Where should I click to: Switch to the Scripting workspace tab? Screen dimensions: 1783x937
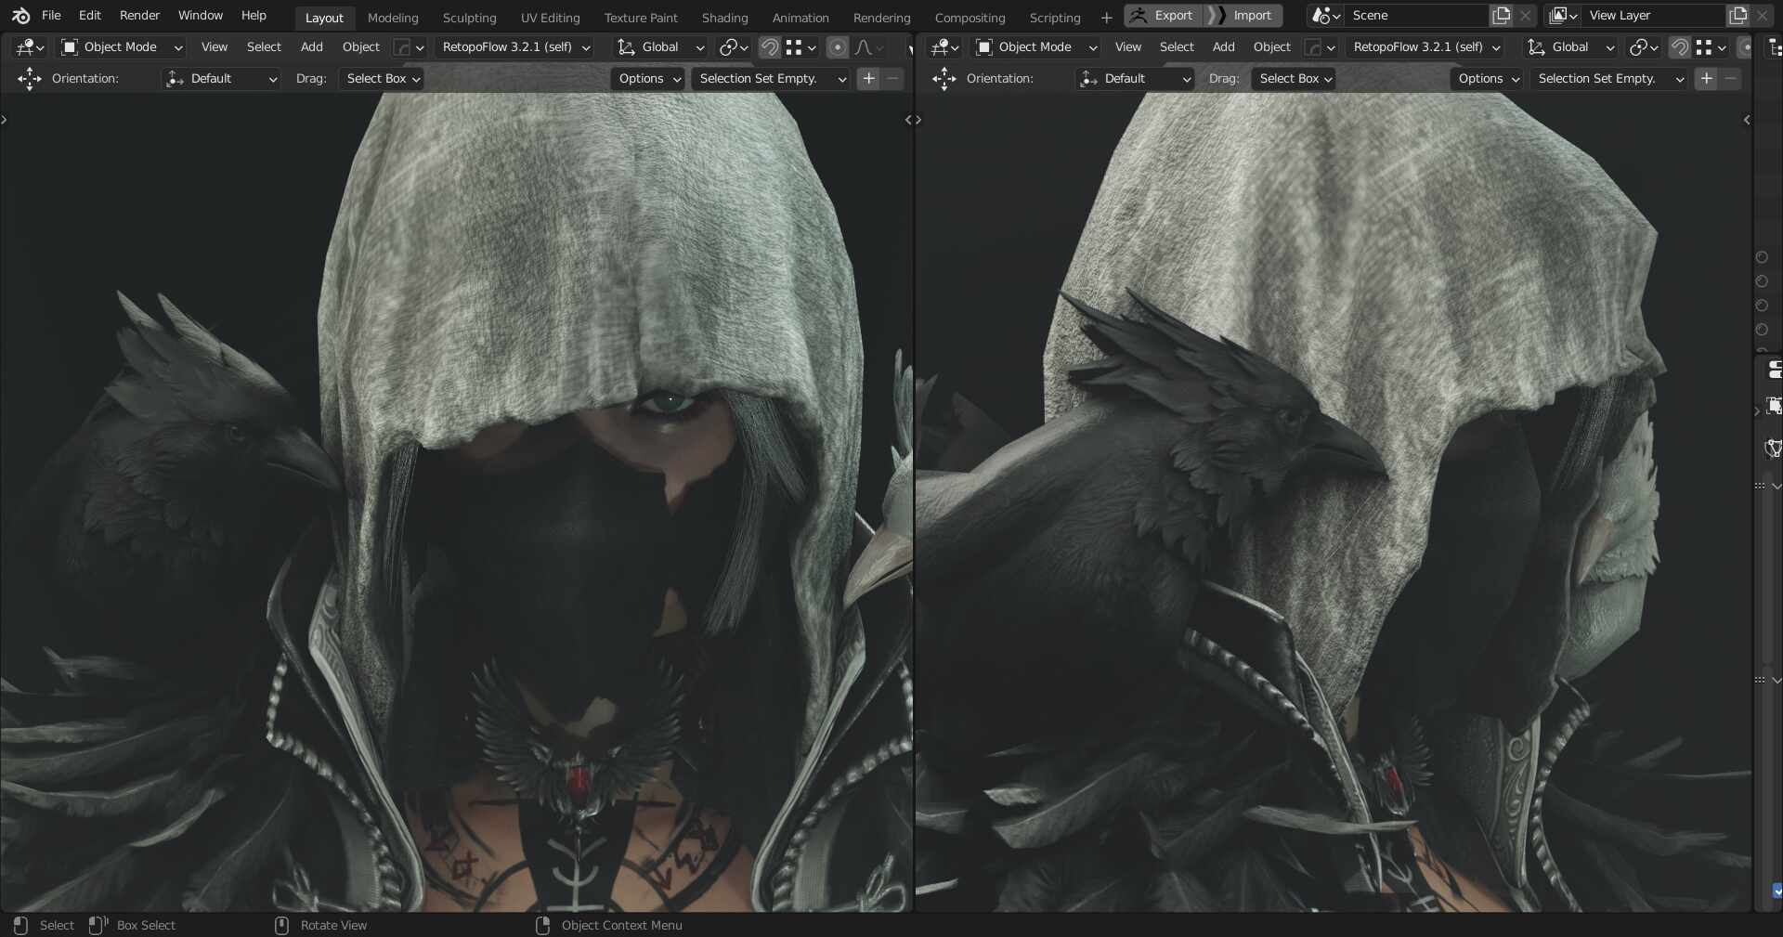pyautogui.click(x=1055, y=18)
